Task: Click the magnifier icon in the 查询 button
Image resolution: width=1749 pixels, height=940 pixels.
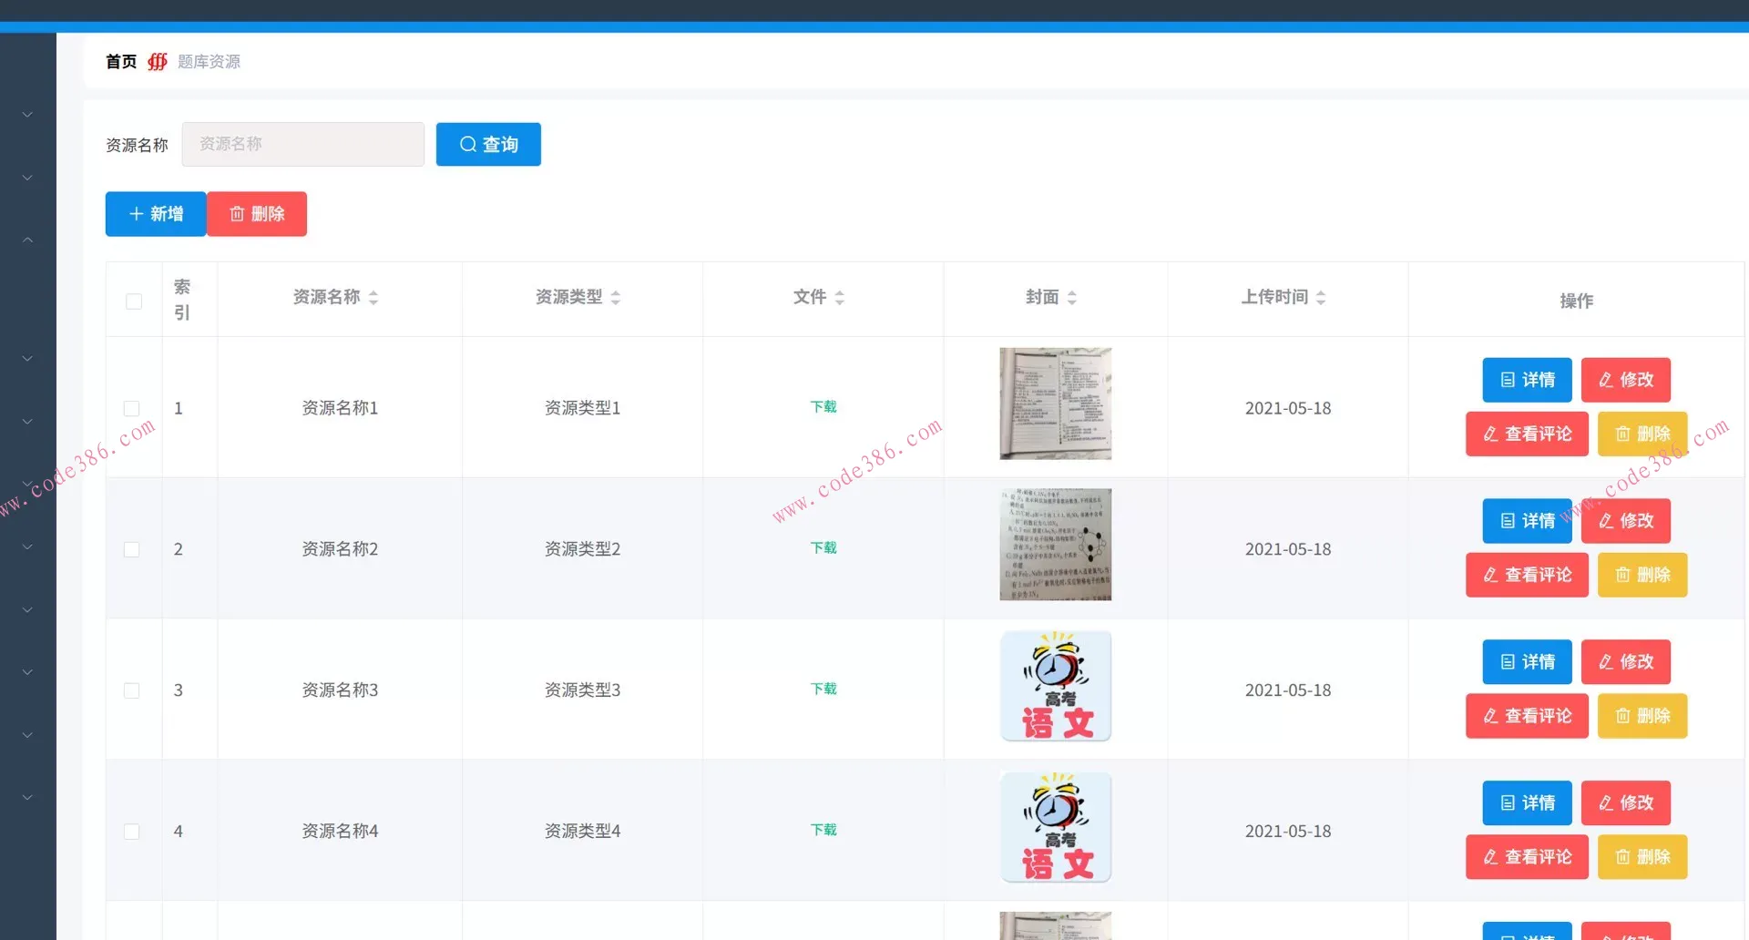Action: [x=468, y=144]
